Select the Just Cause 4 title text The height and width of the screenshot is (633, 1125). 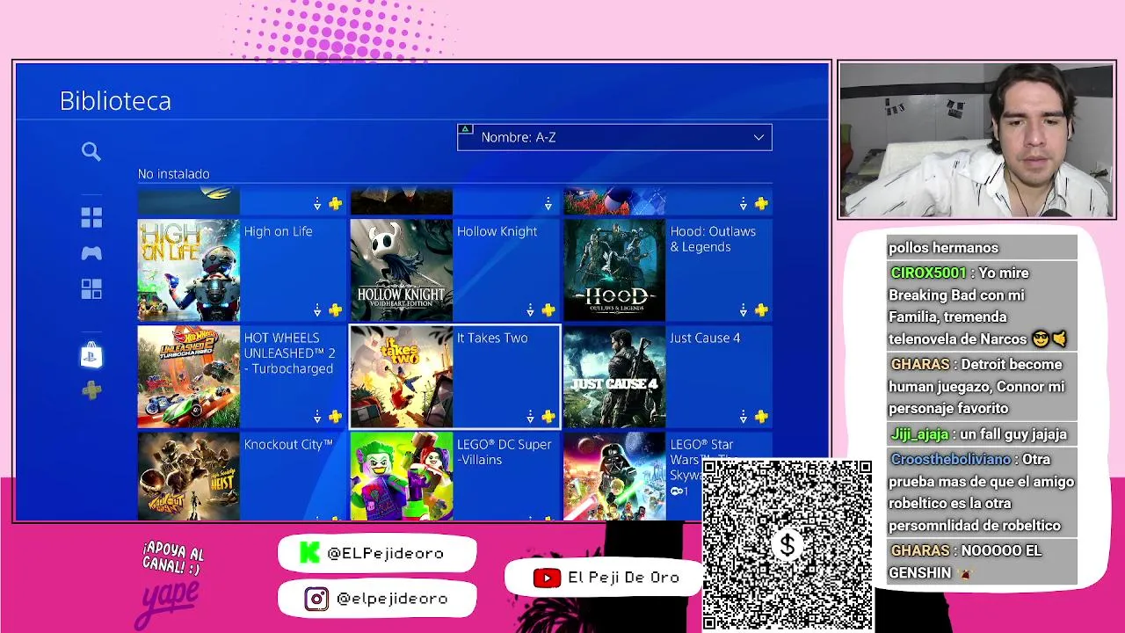click(705, 338)
